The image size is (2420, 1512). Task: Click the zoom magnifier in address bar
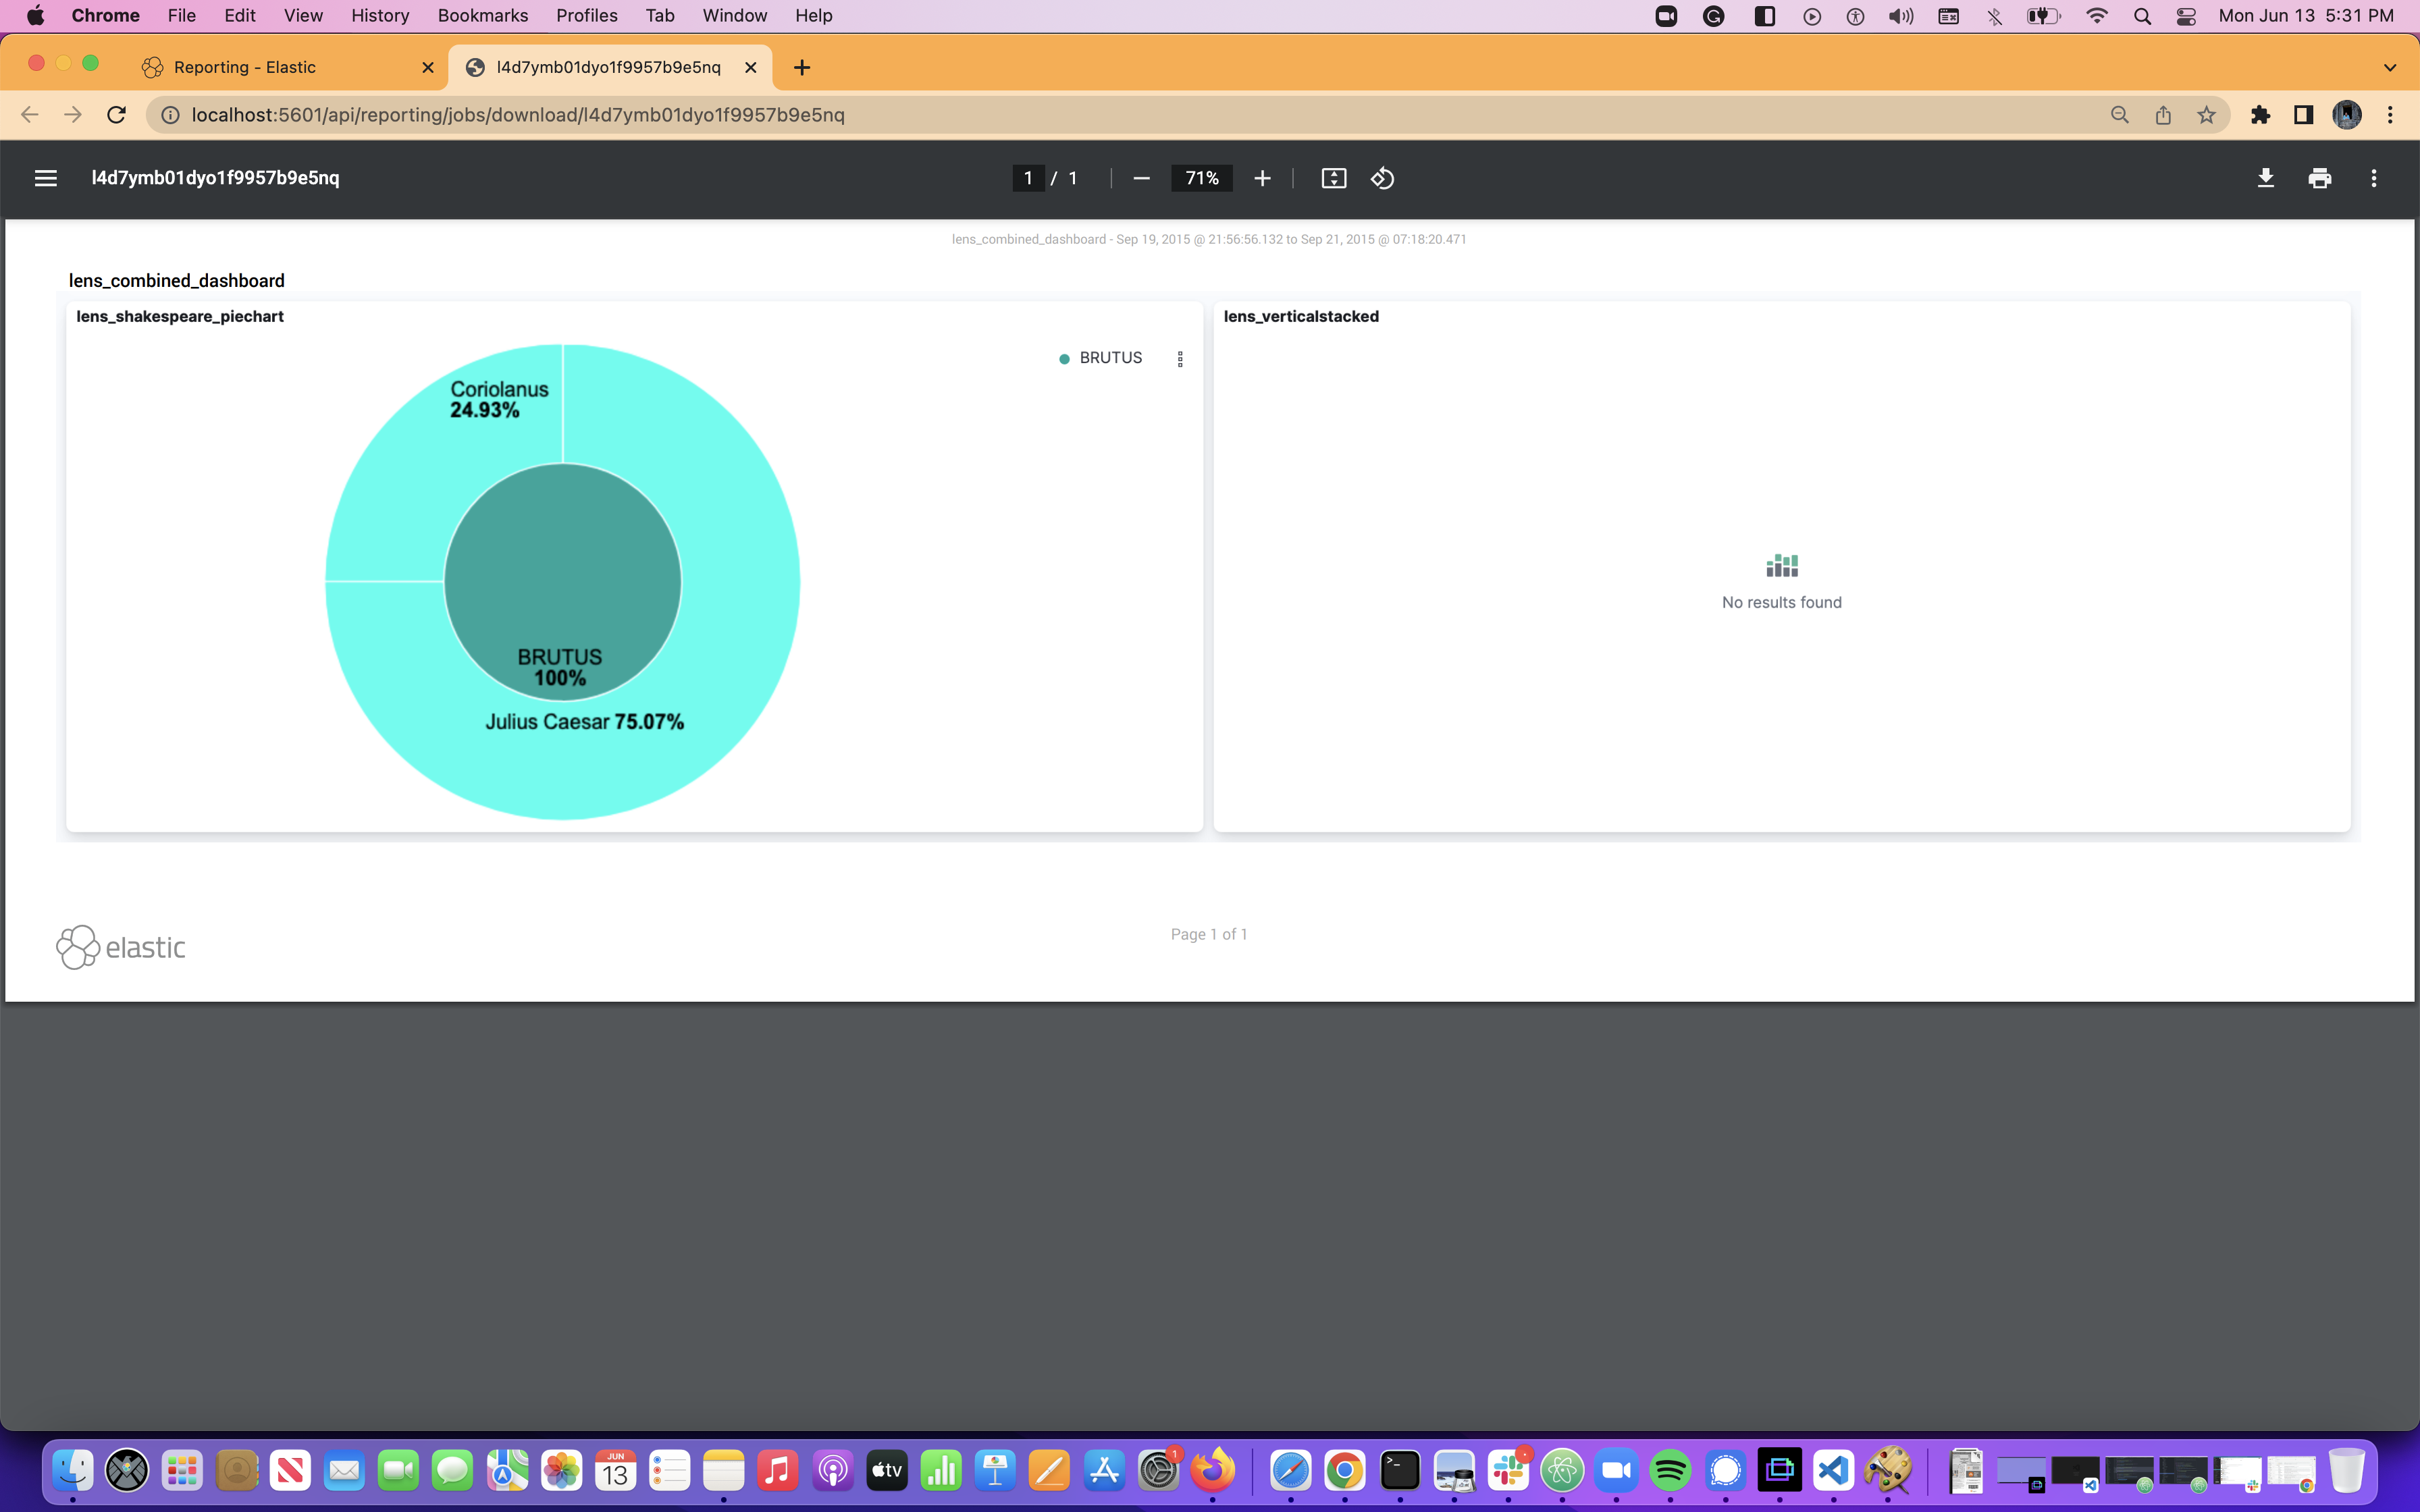click(2119, 115)
